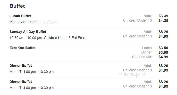Click the Buffet section heading
177x95 pixels.
(17, 6)
